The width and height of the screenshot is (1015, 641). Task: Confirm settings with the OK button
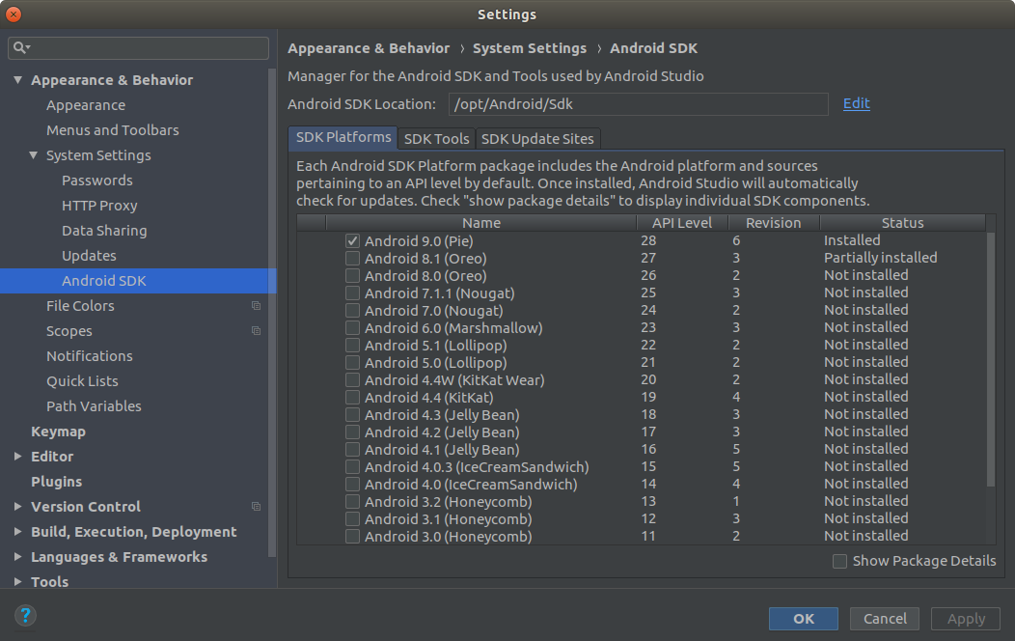[804, 619]
